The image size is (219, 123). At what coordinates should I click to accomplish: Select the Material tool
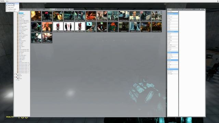coord(173,65)
